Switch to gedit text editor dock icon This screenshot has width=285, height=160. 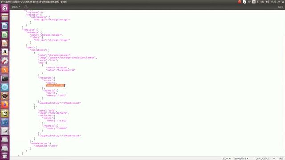(5, 131)
